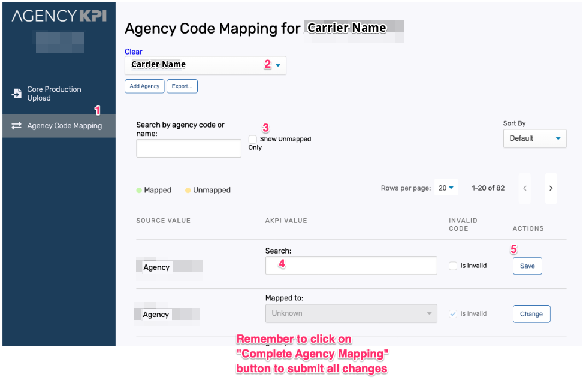Image resolution: width=586 pixels, height=392 pixels.
Task: Click the INVALID CODE column header
Action: [463, 225]
